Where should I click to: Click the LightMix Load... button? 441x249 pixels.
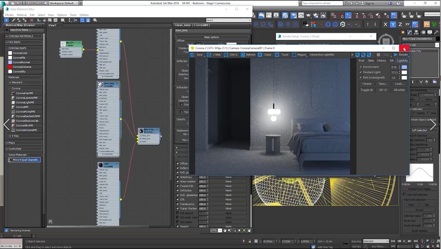coord(399,84)
